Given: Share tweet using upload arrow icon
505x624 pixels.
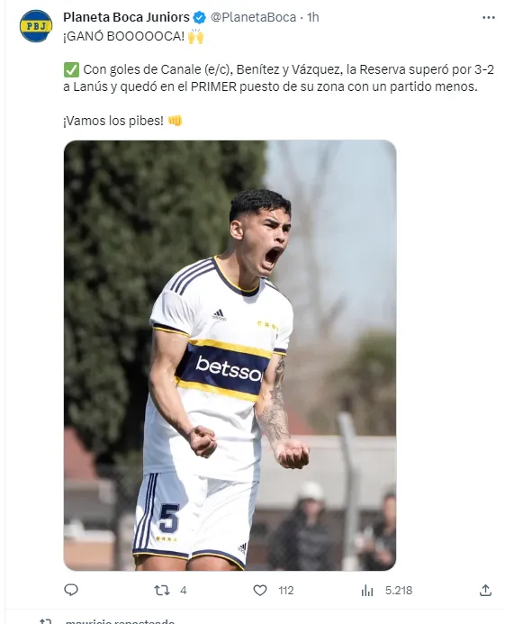Looking at the screenshot, I should [485, 590].
